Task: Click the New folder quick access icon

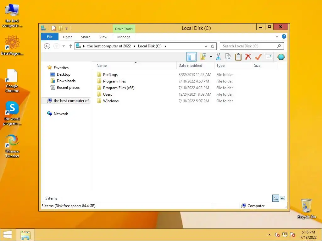Action: click(60, 28)
